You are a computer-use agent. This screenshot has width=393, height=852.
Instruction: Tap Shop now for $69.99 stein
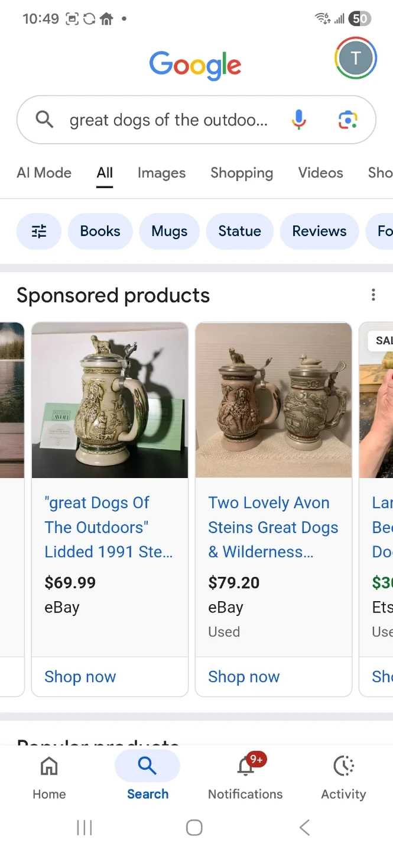[80, 676]
